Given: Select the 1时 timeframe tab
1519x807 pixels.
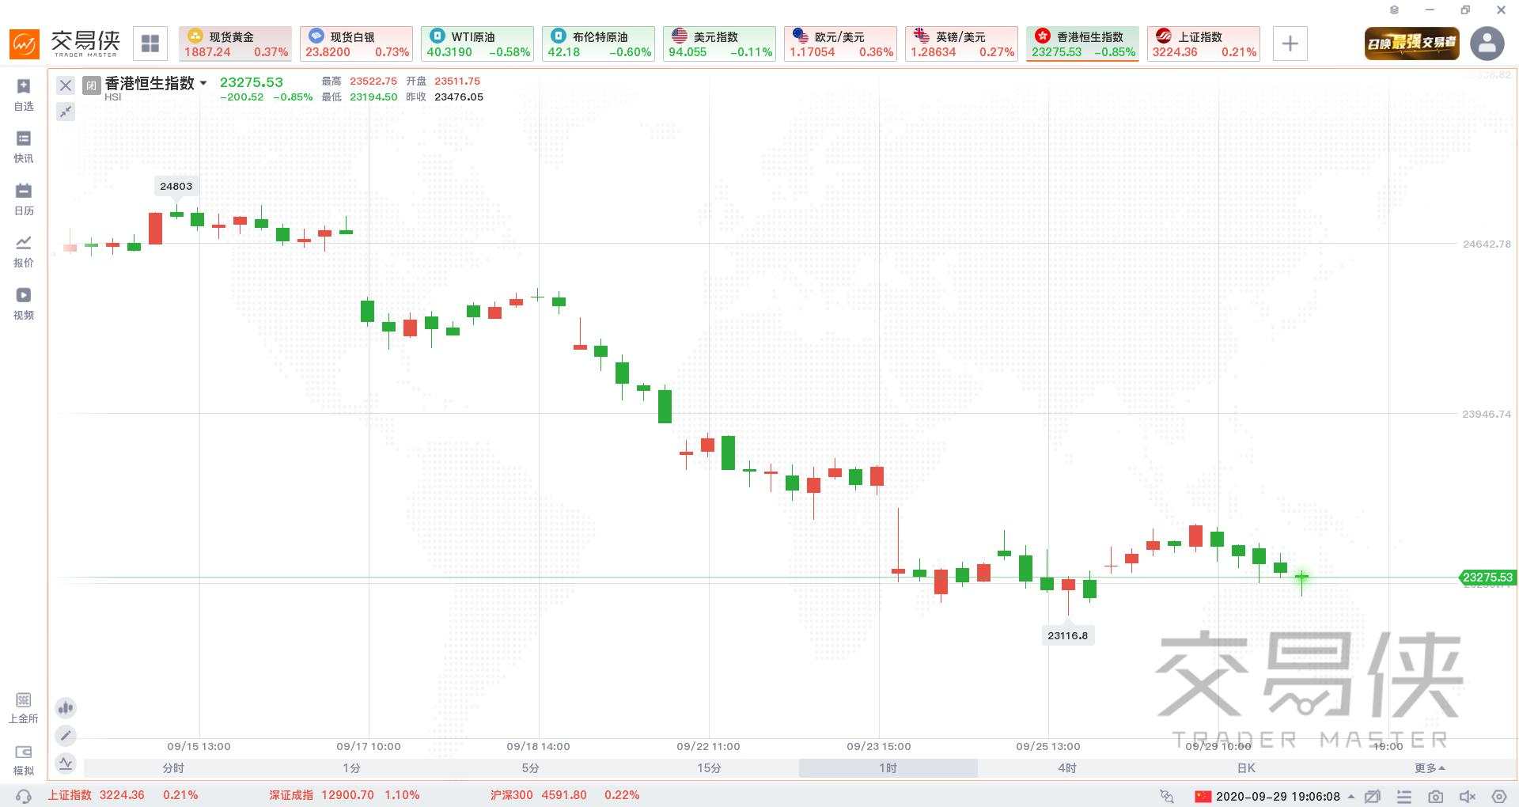Looking at the screenshot, I should coord(888,768).
